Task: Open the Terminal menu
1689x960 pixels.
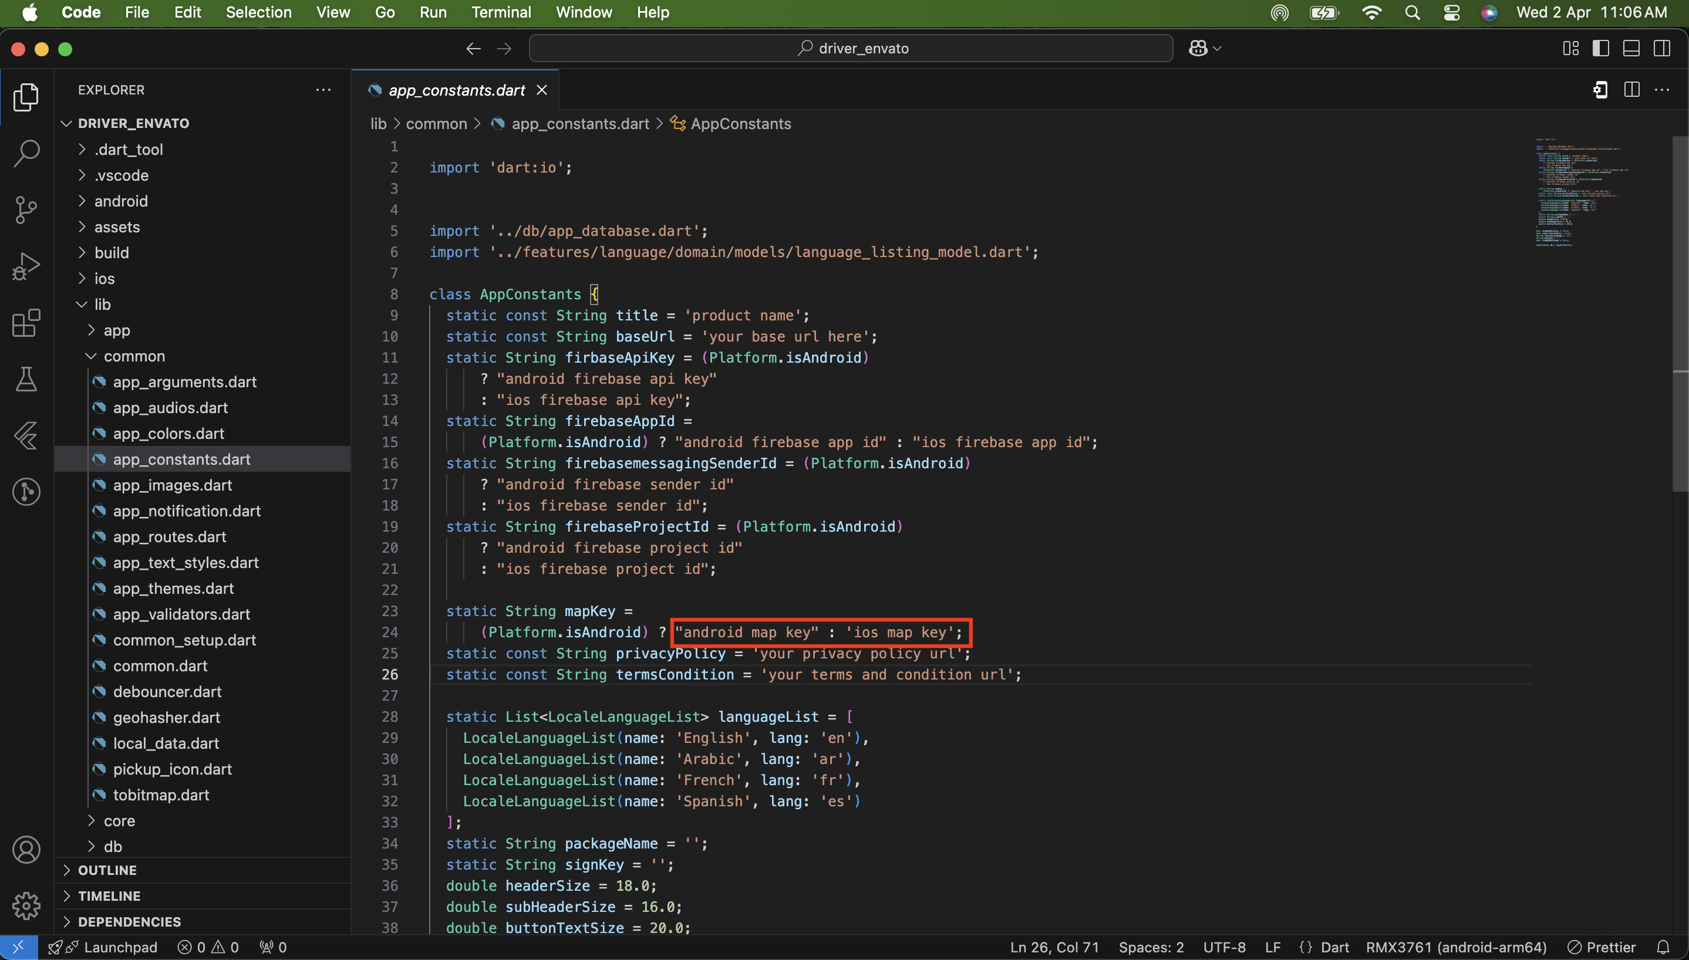Action: pos(501,12)
